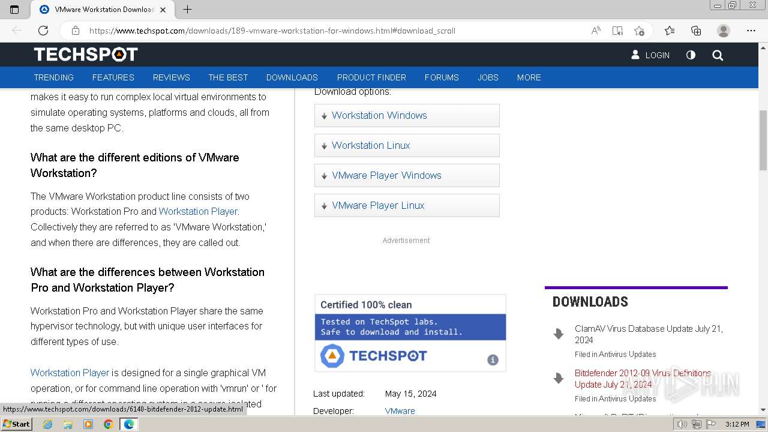Click the page vertical scrollbar thumb

[763, 140]
